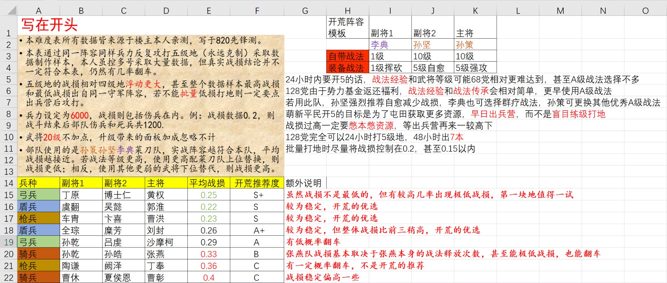Select column F header
Screen dimensions: 667x283
click(x=257, y=11)
